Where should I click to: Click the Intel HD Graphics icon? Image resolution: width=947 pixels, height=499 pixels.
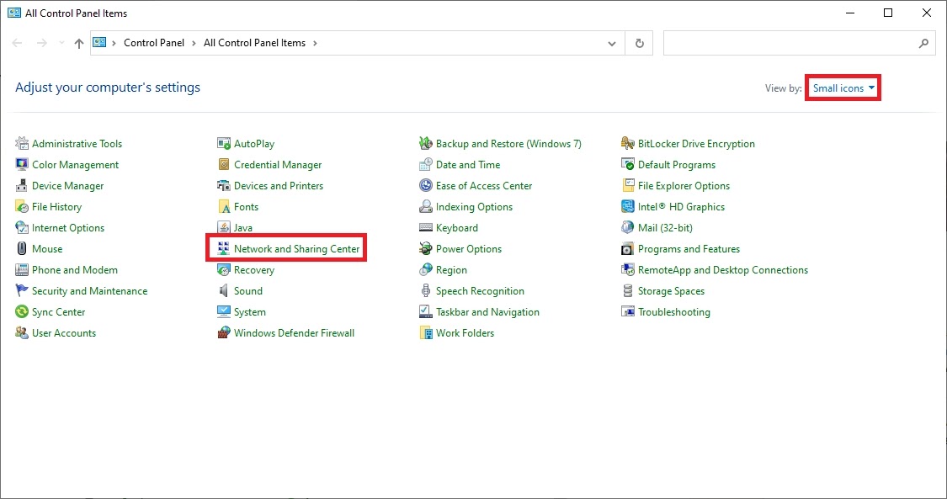pos(628,207)
